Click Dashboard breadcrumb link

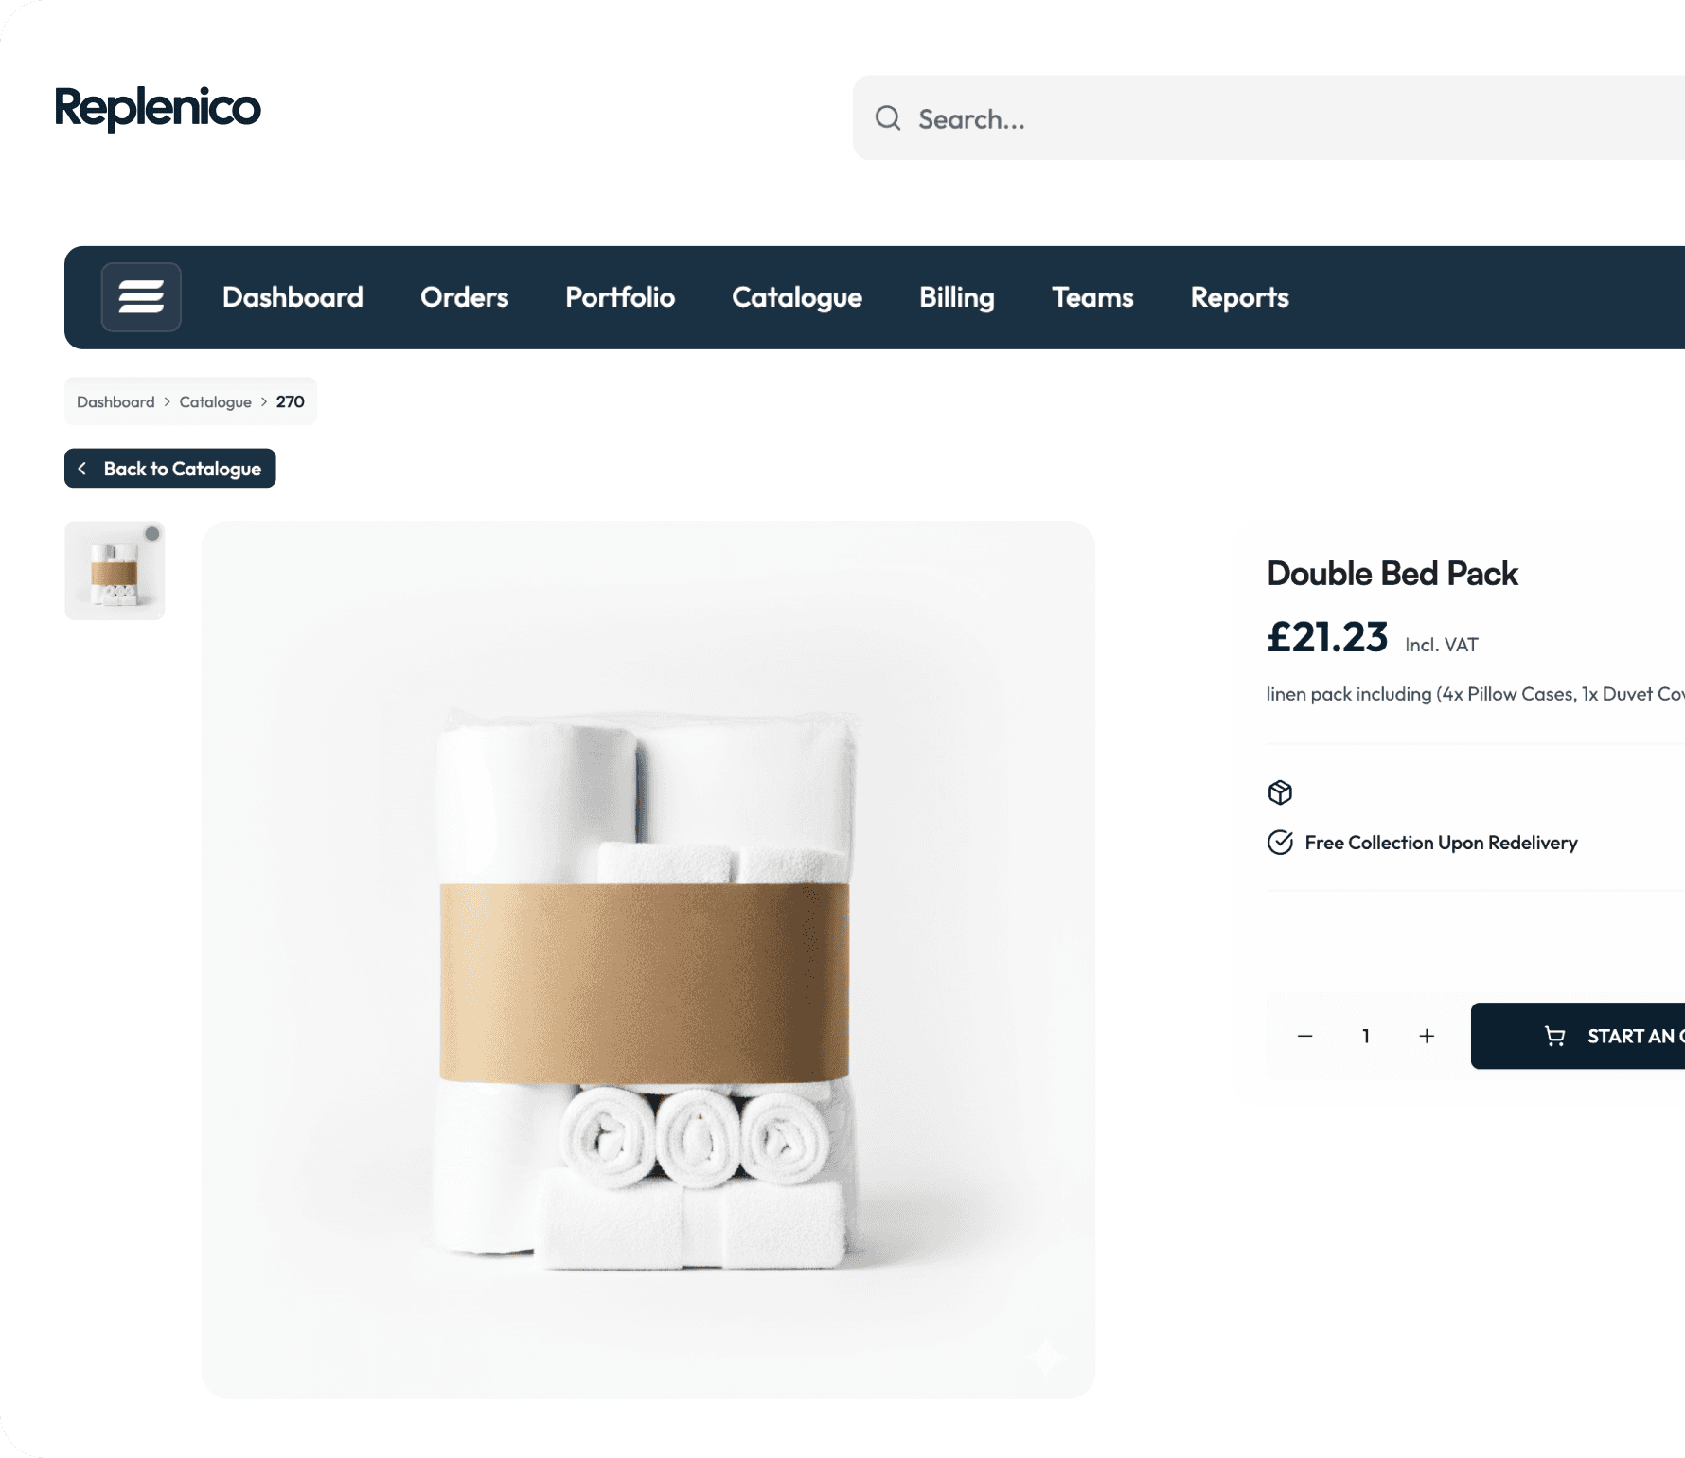coord(115,402)
